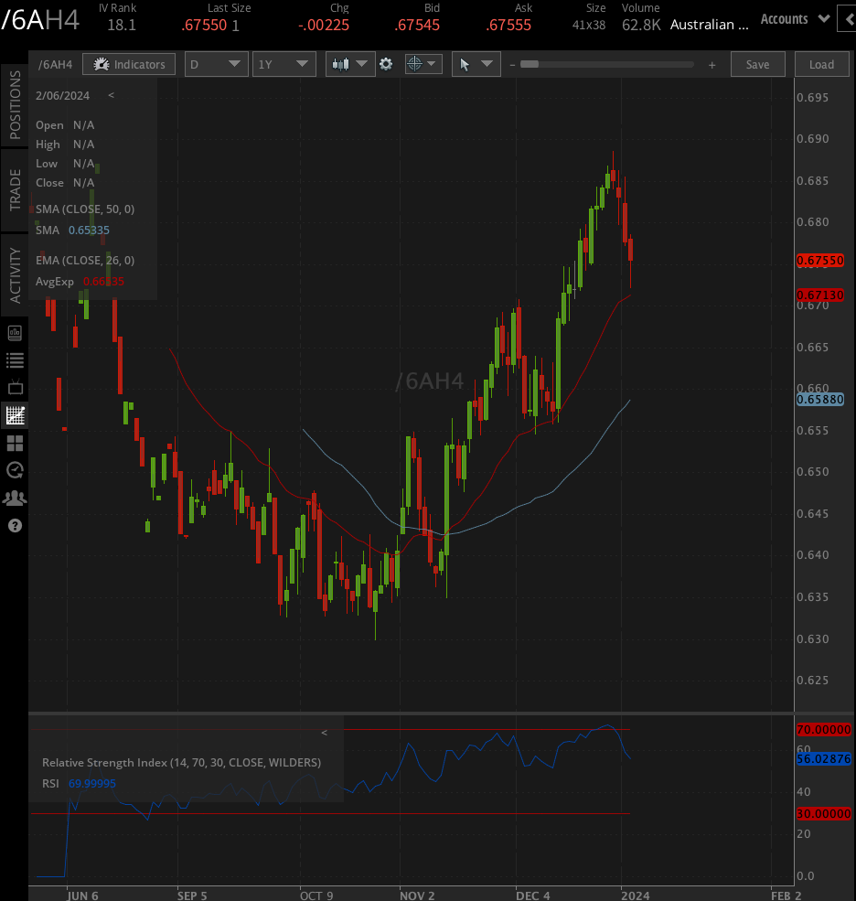This screenshot has height=901, width=856.
Task: Click the FEB 2 date axis label
Action: (786, 896)
